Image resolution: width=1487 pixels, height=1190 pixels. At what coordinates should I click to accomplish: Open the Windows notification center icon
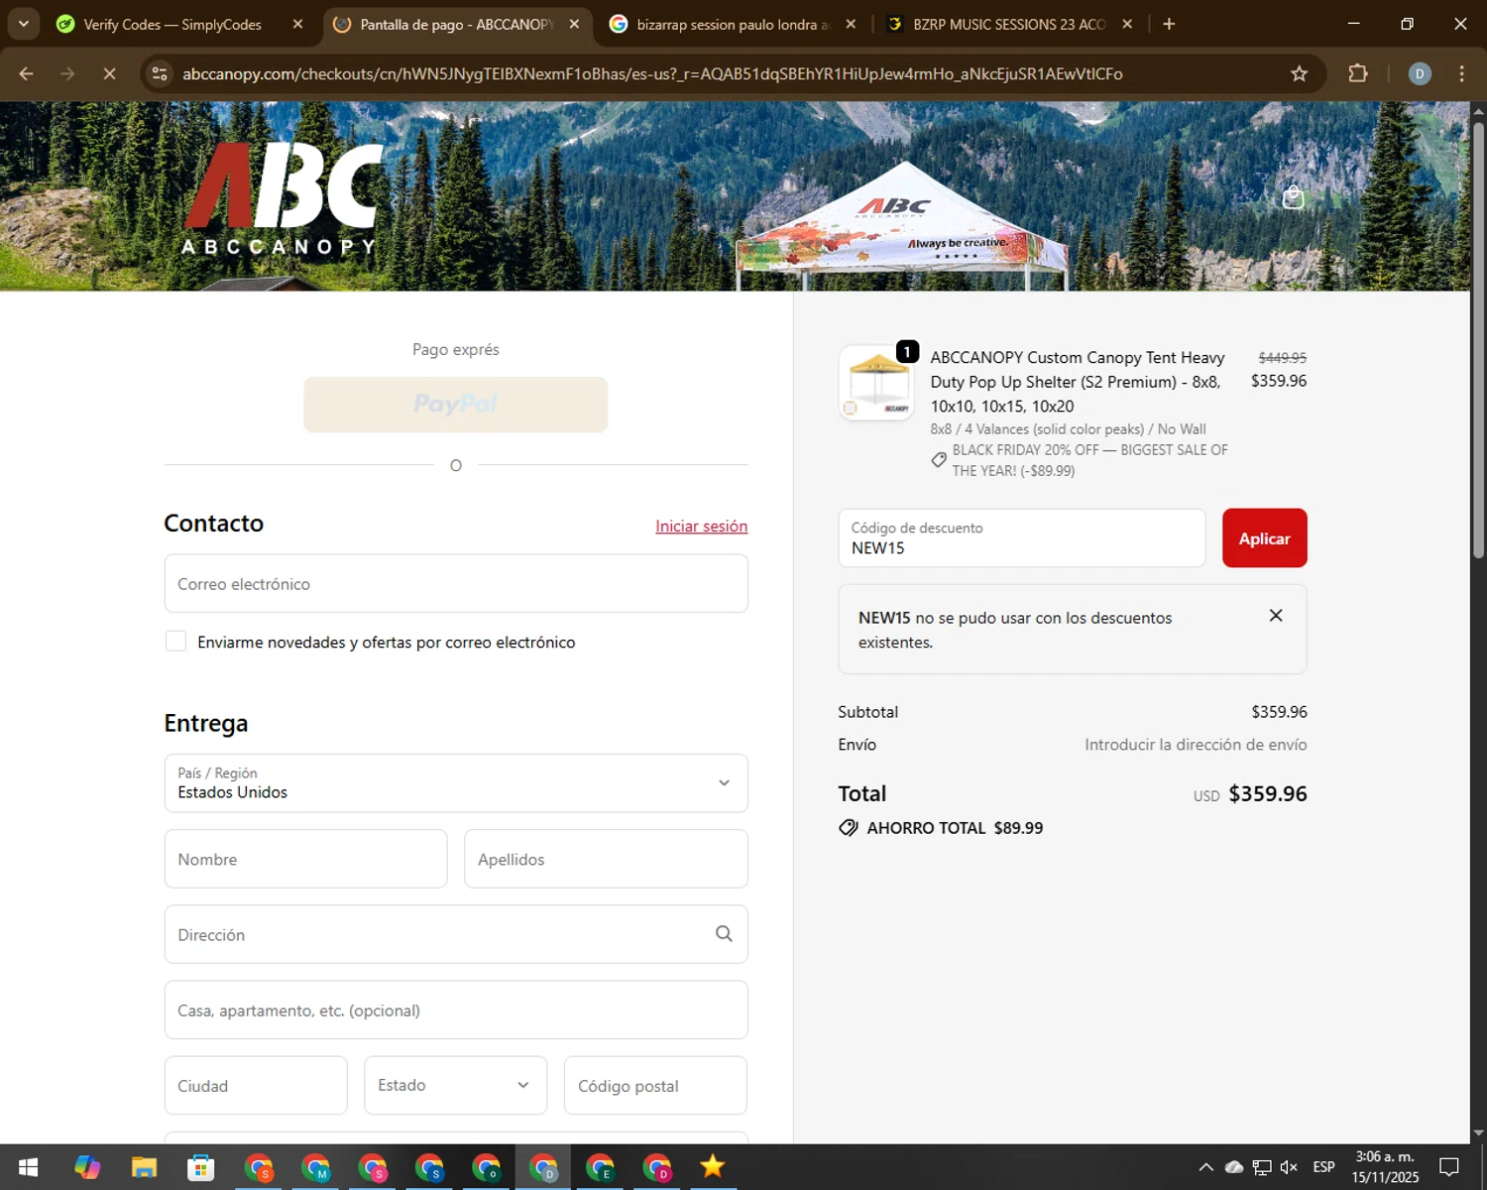click(1449, 1167)
